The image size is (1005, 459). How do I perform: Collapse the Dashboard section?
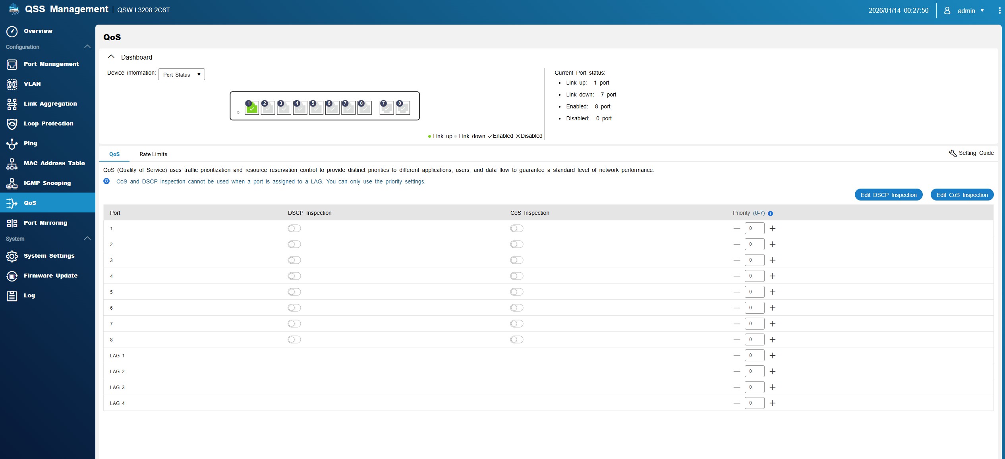pyautogui.click(x=111, y=57)
